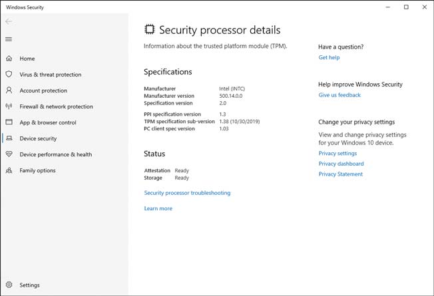
Task: Open Security processor troubleshooting link
Action: pyautogui.click(x=187, y=193)
